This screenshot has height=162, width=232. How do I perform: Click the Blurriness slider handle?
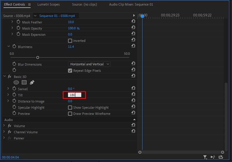click(x=38, y=57)
